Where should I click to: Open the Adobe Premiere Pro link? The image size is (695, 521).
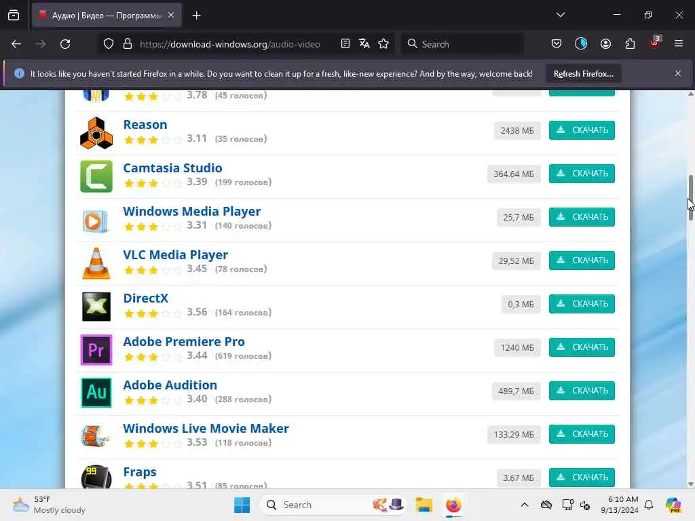pos(183,342)
